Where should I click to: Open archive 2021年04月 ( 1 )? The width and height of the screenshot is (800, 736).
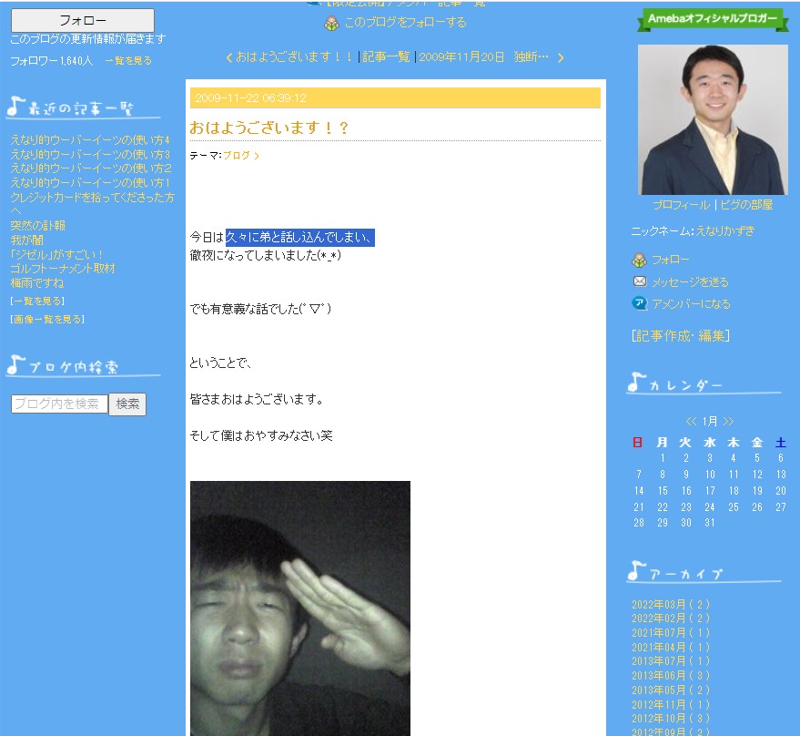pyautogui.click(x=671, y=647)
